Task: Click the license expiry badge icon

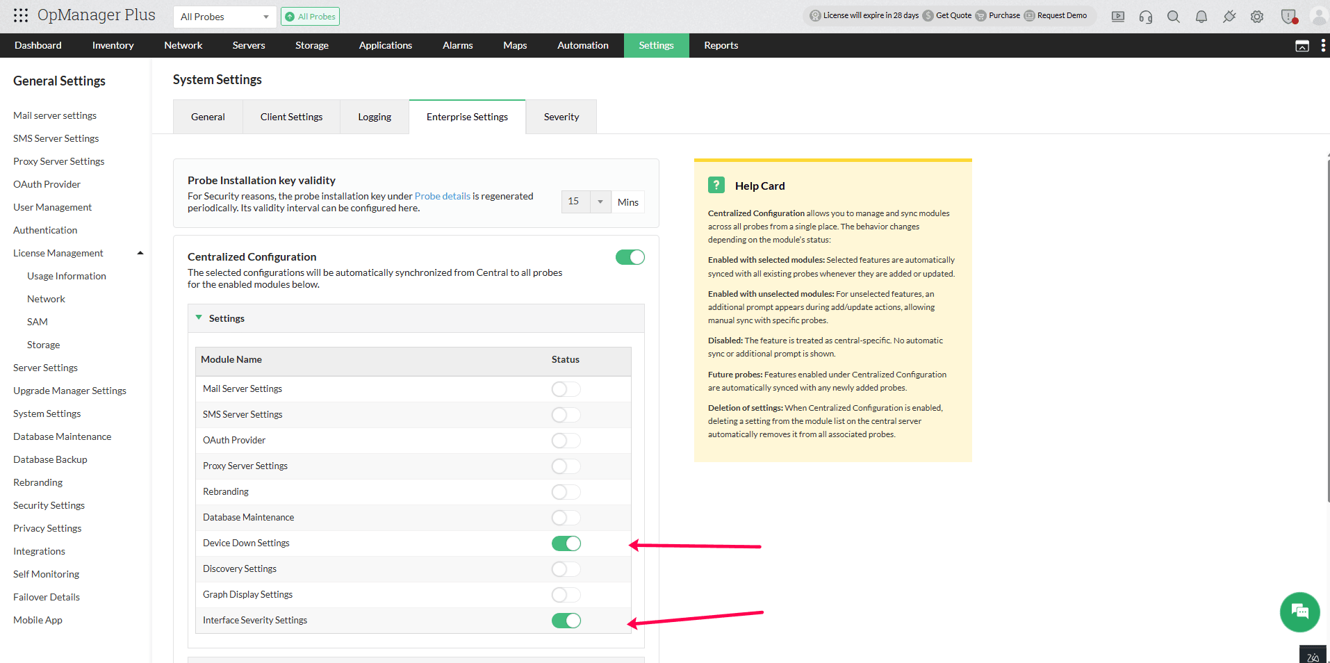Action: pos(816,16)
